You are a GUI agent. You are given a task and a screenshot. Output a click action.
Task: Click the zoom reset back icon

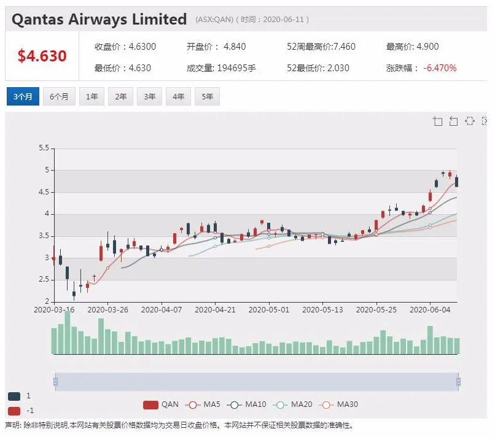453,121
